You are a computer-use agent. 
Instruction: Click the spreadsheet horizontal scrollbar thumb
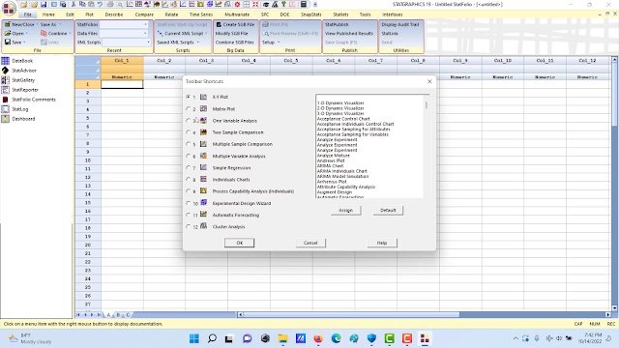[x=351, y=314]
